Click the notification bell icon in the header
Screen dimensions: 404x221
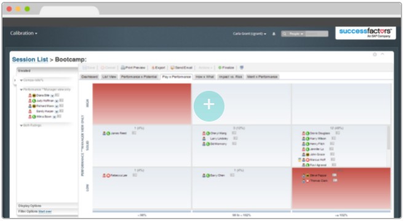tap(274, 34)
